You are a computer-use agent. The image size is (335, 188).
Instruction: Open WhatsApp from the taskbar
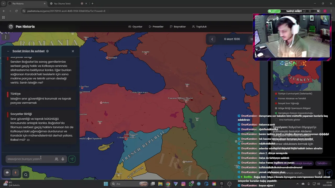[191, 184]
